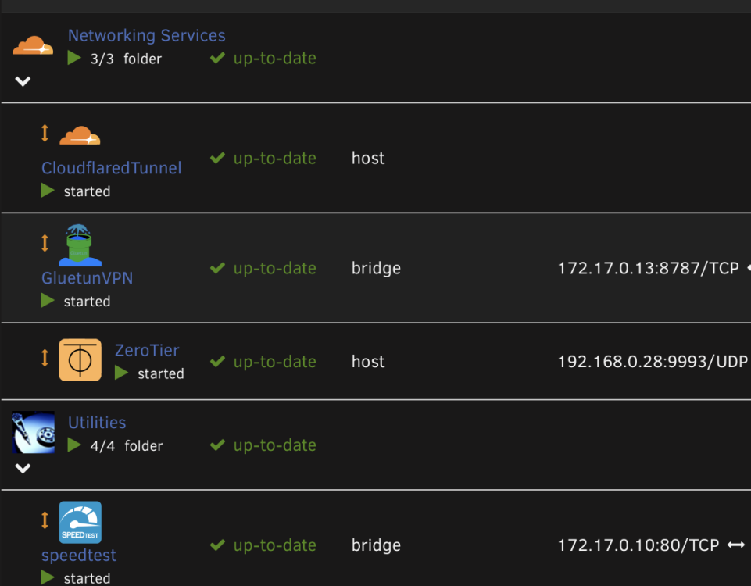Click the CloudflaredTunnel container name
751x586 pixels.
click(x=111, y=168)
